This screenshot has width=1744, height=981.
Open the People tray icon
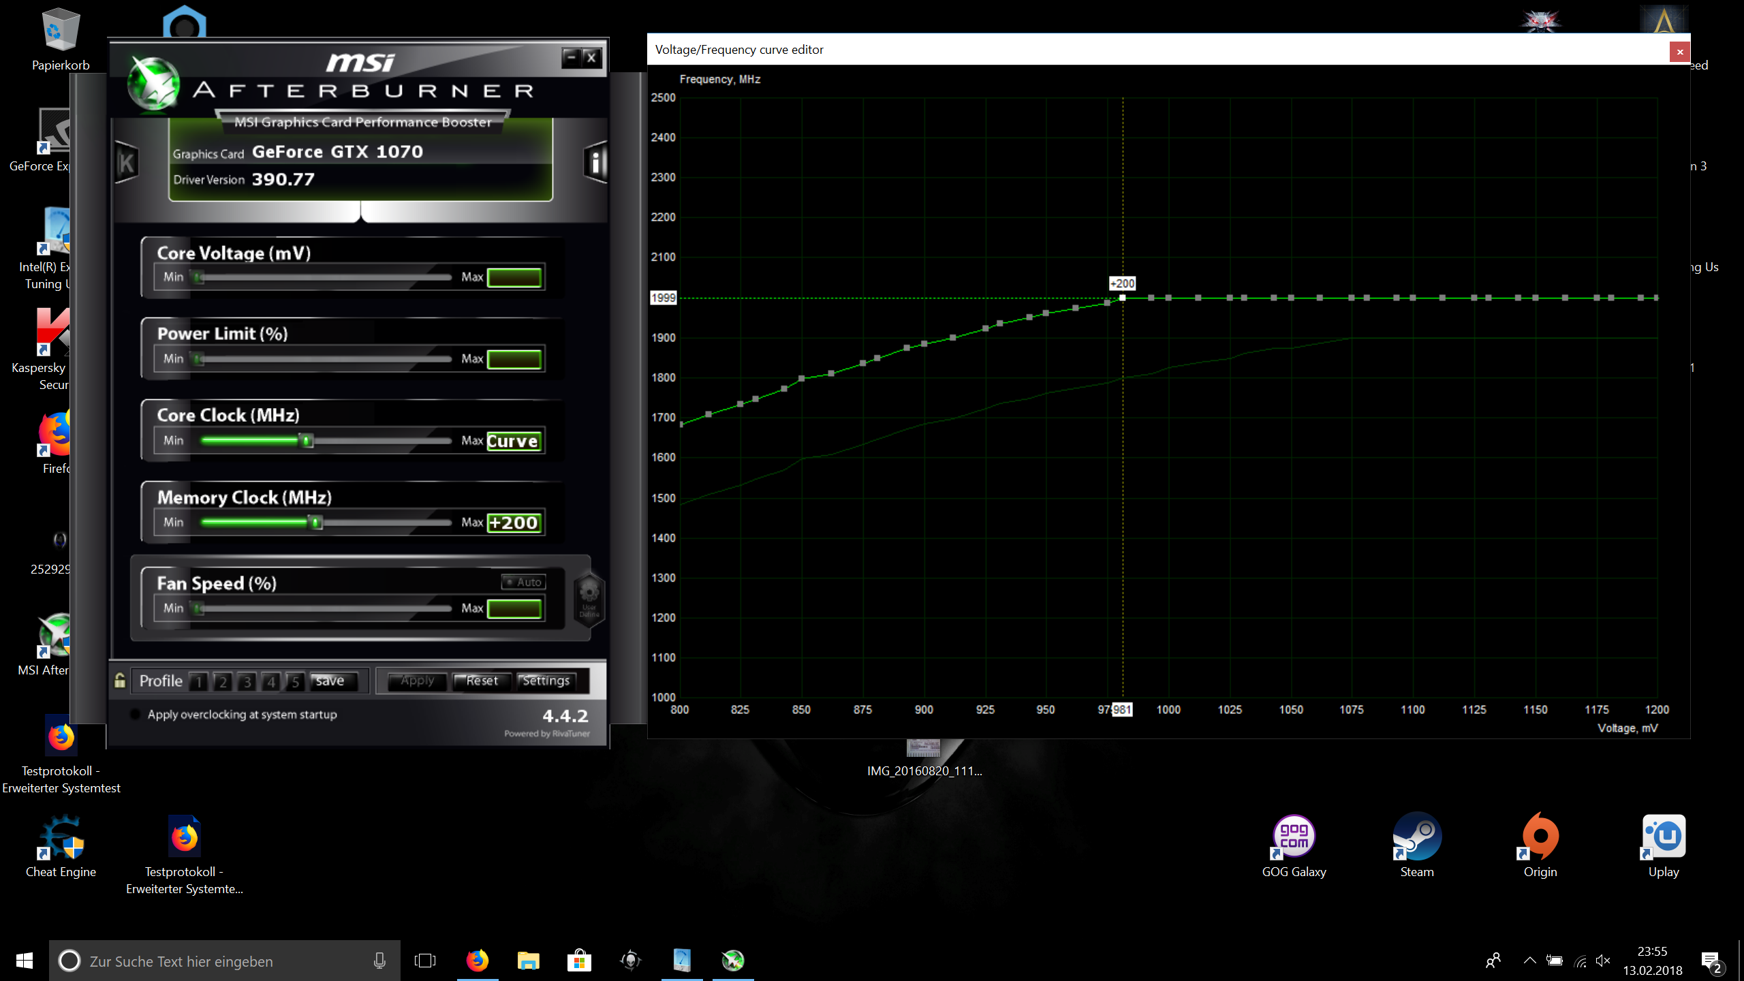pyautogui.click(x=1493, y=961)
